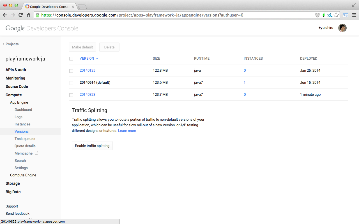Open Quota details in the sidebar

(x=25, y=146)
